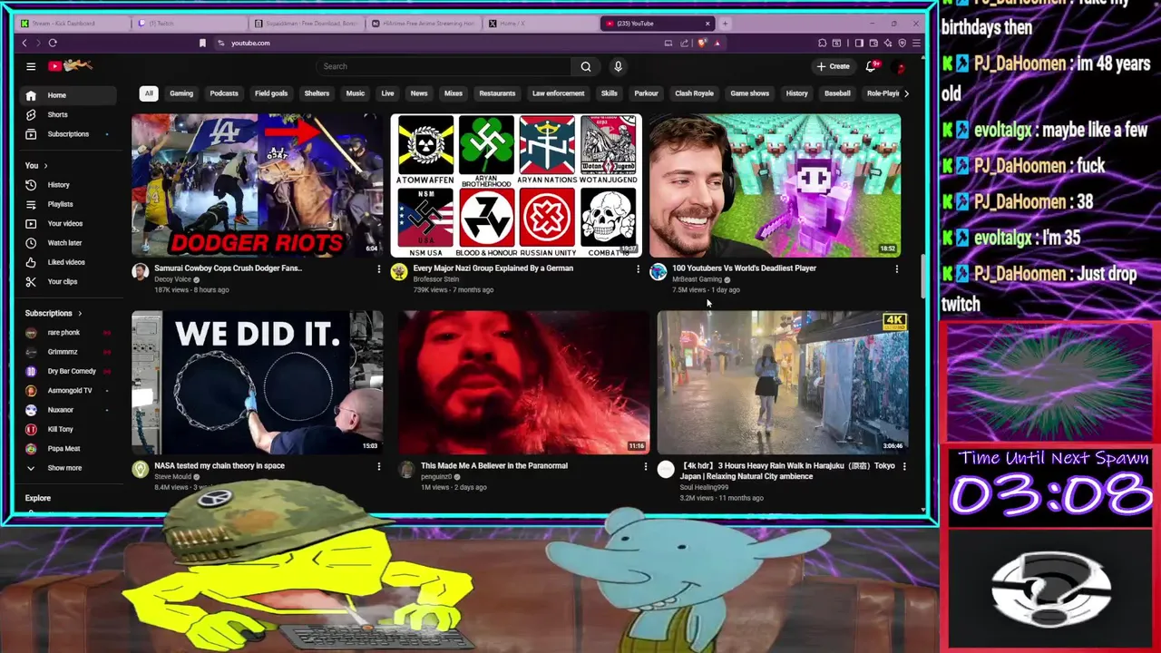The width and height of the screenshot is (1161, 653).
Task: Open the YouTube hamburger guide menu
Action: (31, 66)
